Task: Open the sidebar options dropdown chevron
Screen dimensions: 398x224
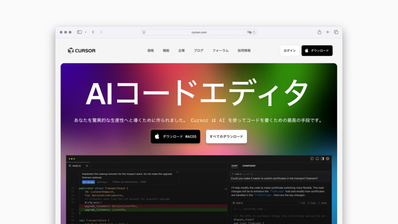Action: pos(85,32)
